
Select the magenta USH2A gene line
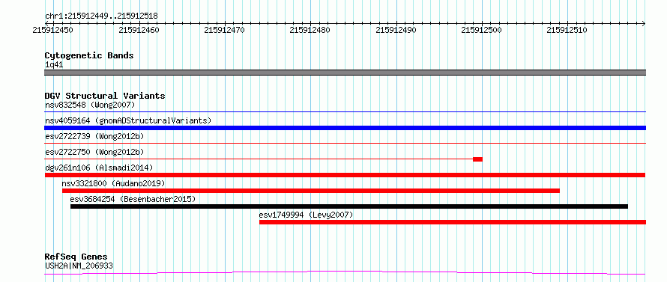(x=345, y=272)
